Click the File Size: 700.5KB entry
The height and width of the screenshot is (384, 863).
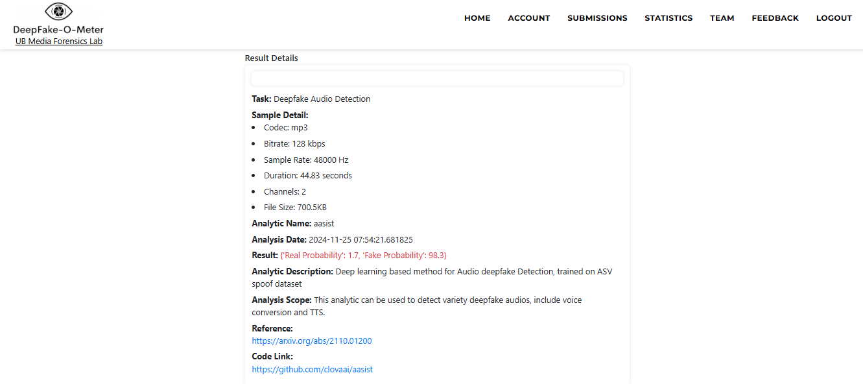pyautogui.click(x=295, y=208)
